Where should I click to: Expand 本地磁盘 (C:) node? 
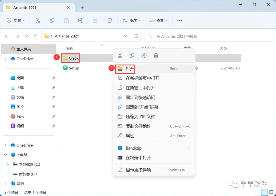tap(8, 165)
